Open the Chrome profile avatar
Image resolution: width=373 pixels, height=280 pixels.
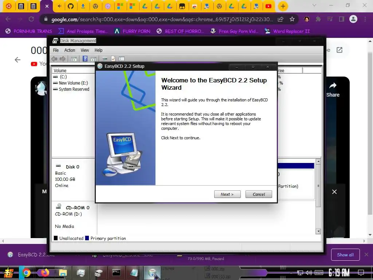point(353,19)
